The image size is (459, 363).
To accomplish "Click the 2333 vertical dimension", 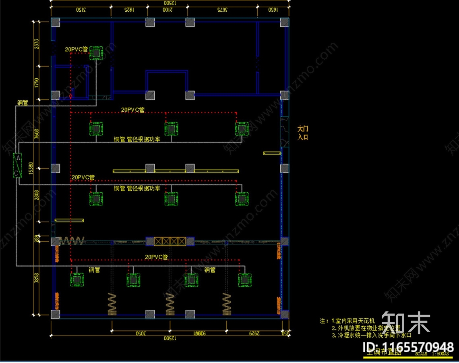I will [x=36, y=44].
